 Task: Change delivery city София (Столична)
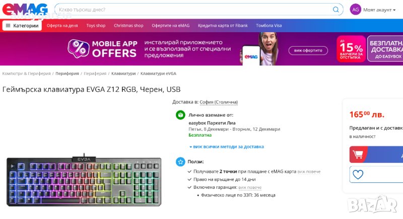pos(219,102)
